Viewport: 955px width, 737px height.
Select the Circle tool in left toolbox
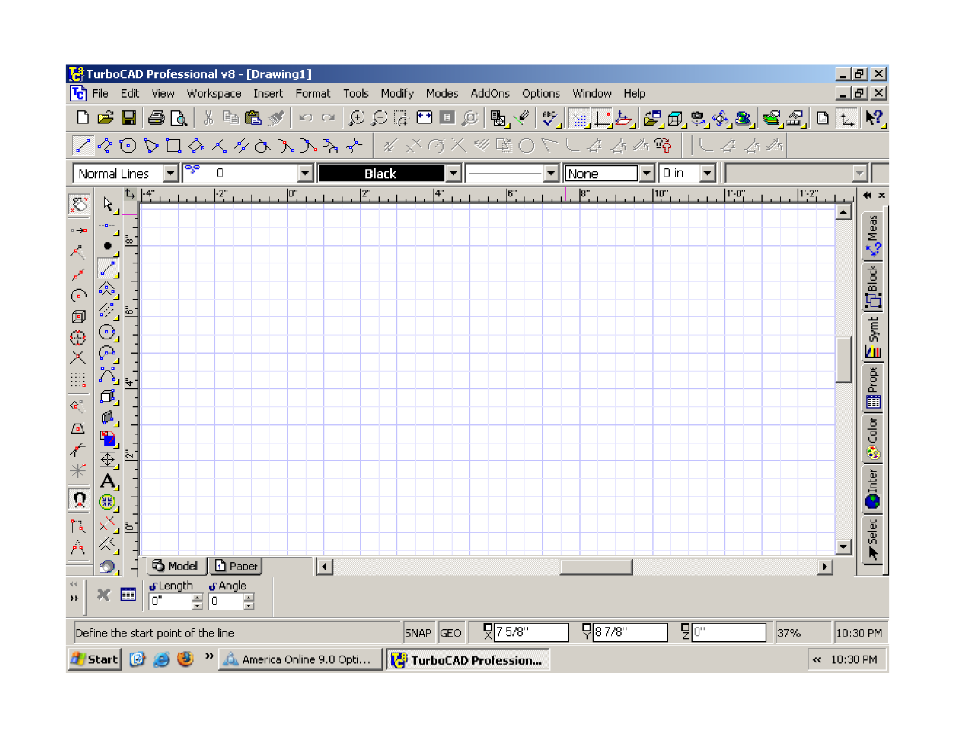pyautogui.click(x=108, y=332)
